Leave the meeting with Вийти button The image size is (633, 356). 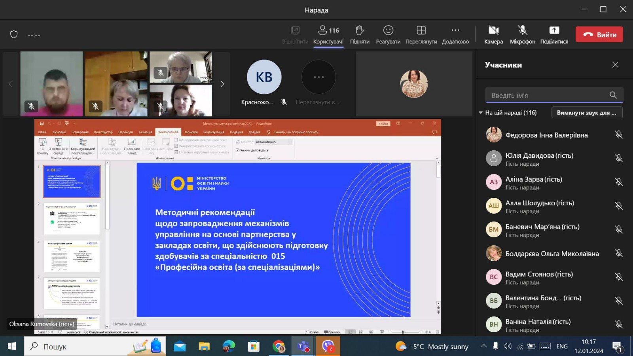599,34
